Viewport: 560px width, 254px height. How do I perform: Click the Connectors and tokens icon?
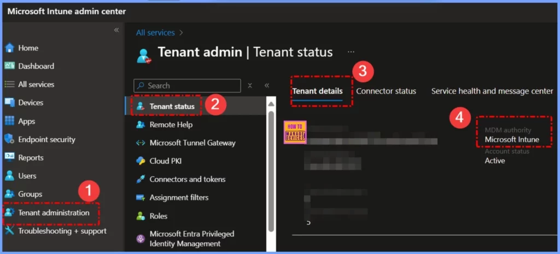tap(141, 179)
